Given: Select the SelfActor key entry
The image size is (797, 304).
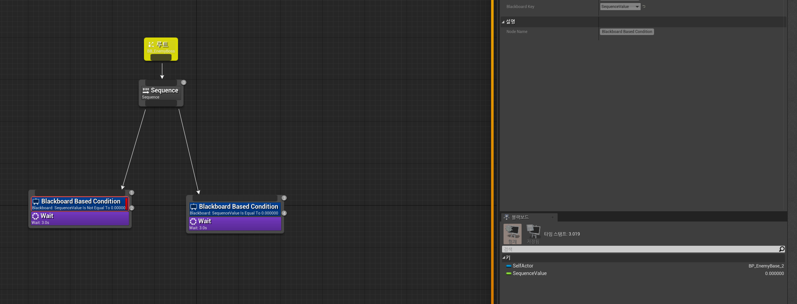Looking at the screenshot, I should (523, 266).
